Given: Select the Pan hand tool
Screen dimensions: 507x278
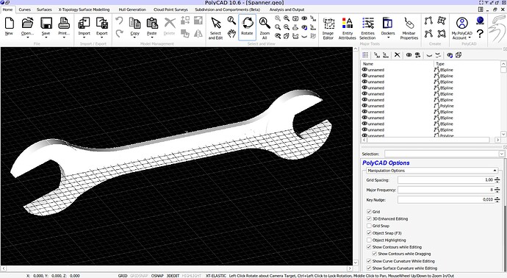Looking at the screenshot, I should pos(231,33).
